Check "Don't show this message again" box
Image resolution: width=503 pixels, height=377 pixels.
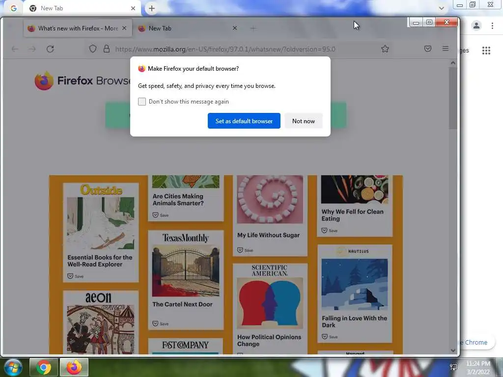[x=142, y=102]
